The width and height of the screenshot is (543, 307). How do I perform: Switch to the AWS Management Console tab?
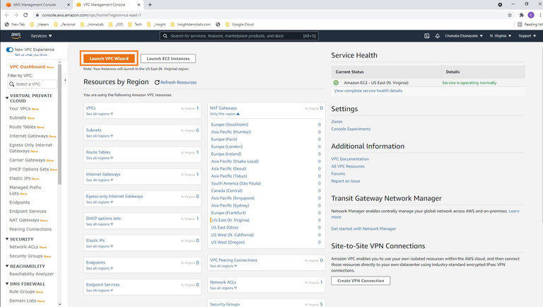(35, 4)
